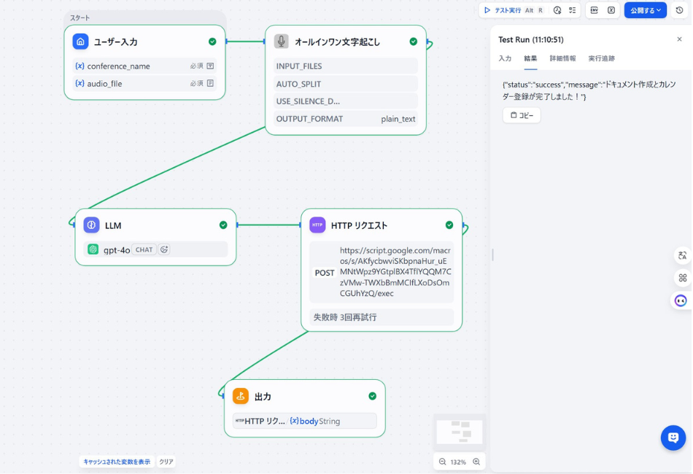Copy the result using the コピー button
This screenshot has width=693, height=474.
click(x=521, y=114)
